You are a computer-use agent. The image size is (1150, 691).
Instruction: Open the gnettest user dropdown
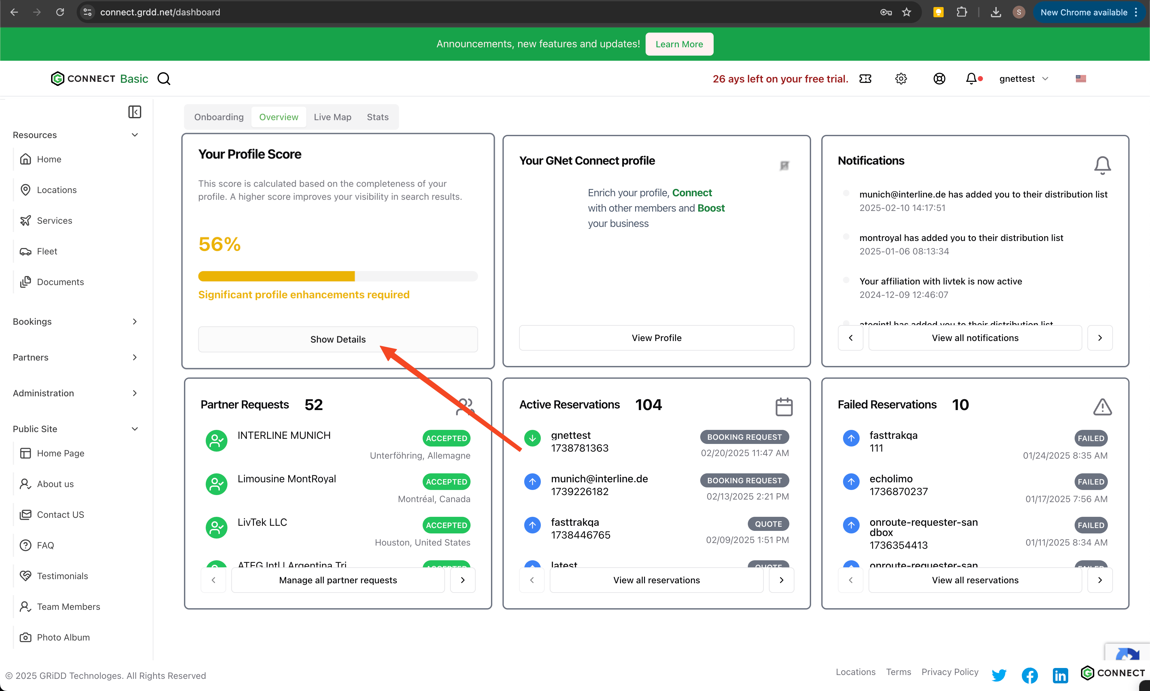(x=1024, y=79)
